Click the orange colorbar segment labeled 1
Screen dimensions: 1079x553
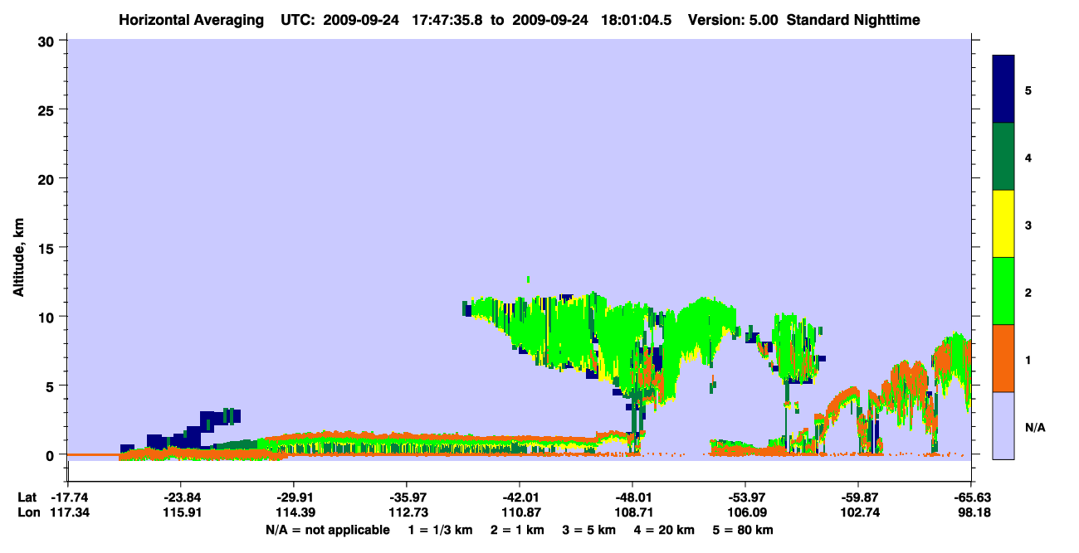(x=1003, y=358)
